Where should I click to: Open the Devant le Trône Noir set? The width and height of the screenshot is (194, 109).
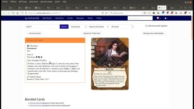click(x=92, y=33)
